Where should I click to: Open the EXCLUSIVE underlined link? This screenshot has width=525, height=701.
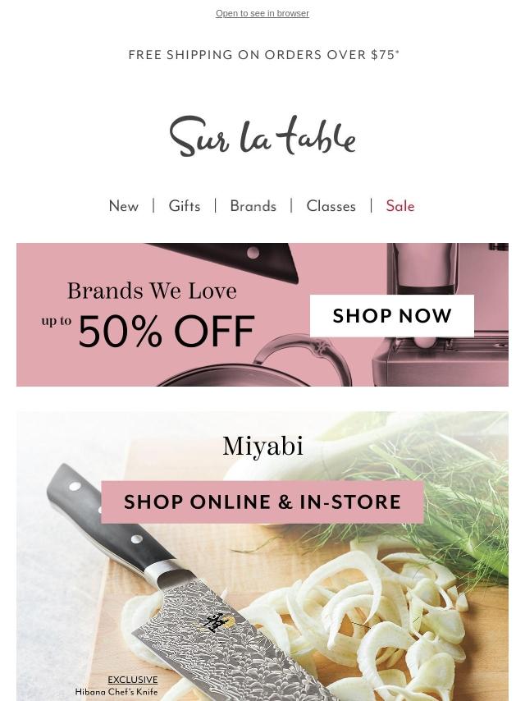[x=133, y=680]
